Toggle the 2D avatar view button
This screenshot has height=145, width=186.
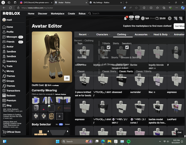tap(67, 78)
